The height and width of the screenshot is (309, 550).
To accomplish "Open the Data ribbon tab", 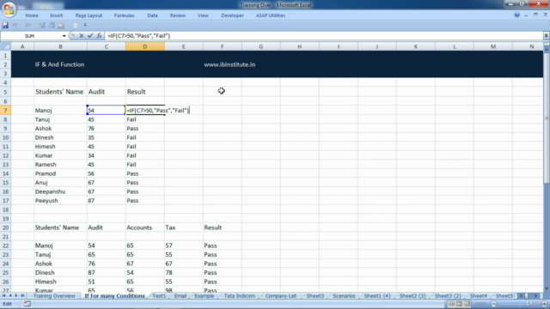I will (x=152, y=15).
